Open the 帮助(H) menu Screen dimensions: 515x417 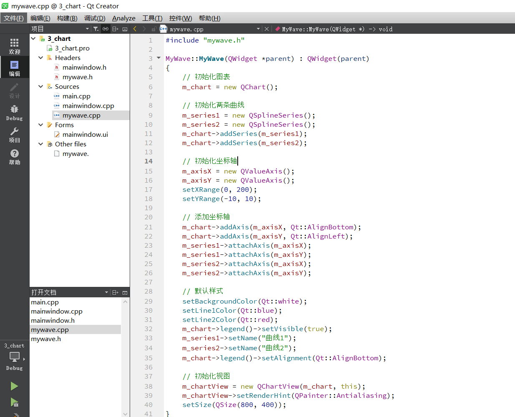pyautogui.click(x=209, y=18)
